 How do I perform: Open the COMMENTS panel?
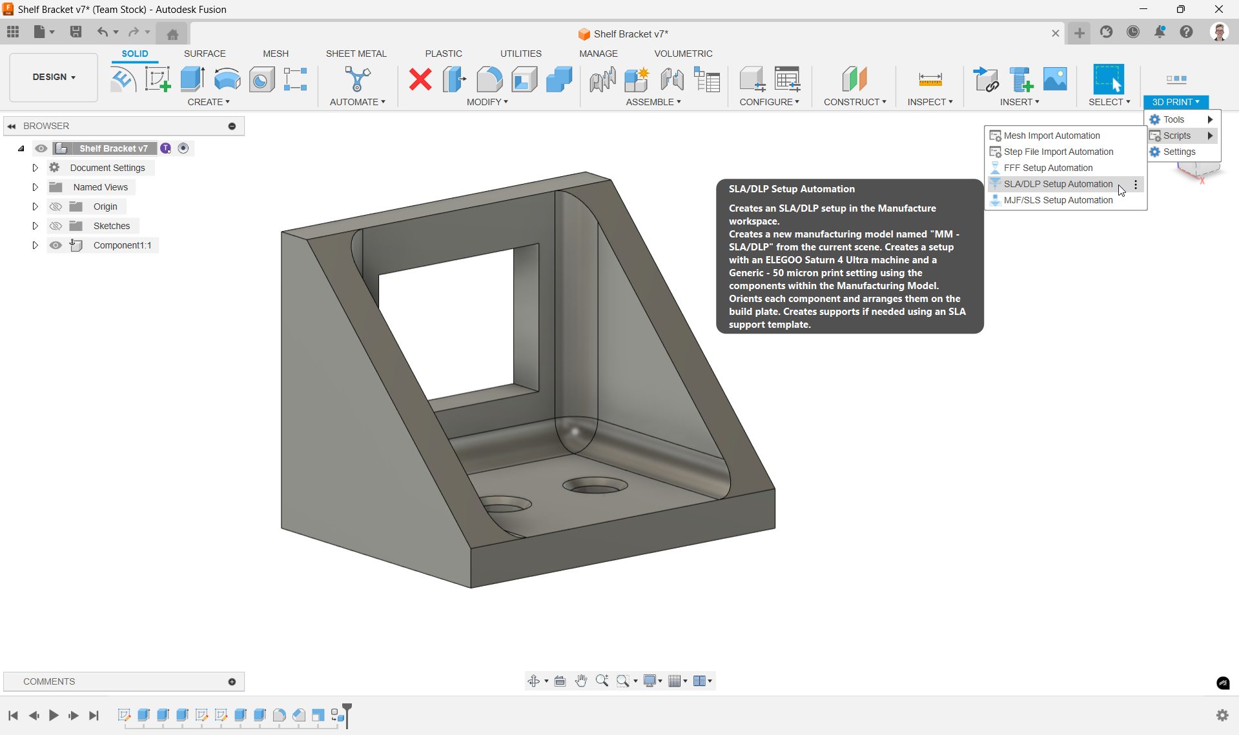48,681
